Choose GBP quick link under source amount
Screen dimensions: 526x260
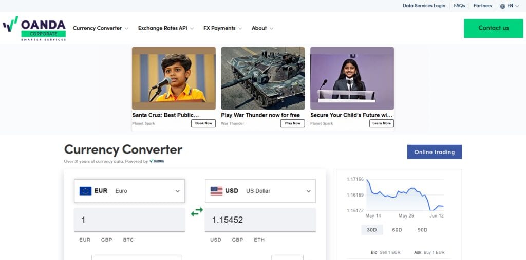107,240
